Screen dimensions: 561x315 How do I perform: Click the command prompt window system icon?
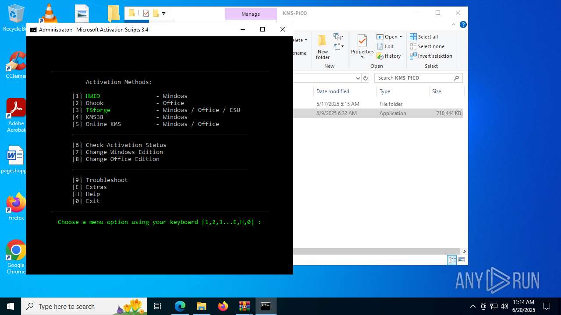pyautogui.click(x=33, y=30)
